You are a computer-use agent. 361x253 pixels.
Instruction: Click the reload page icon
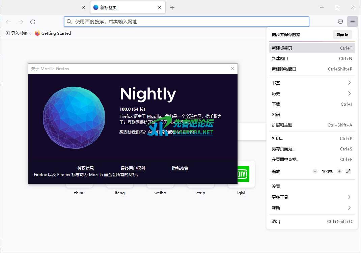click(x=33, y=22)
